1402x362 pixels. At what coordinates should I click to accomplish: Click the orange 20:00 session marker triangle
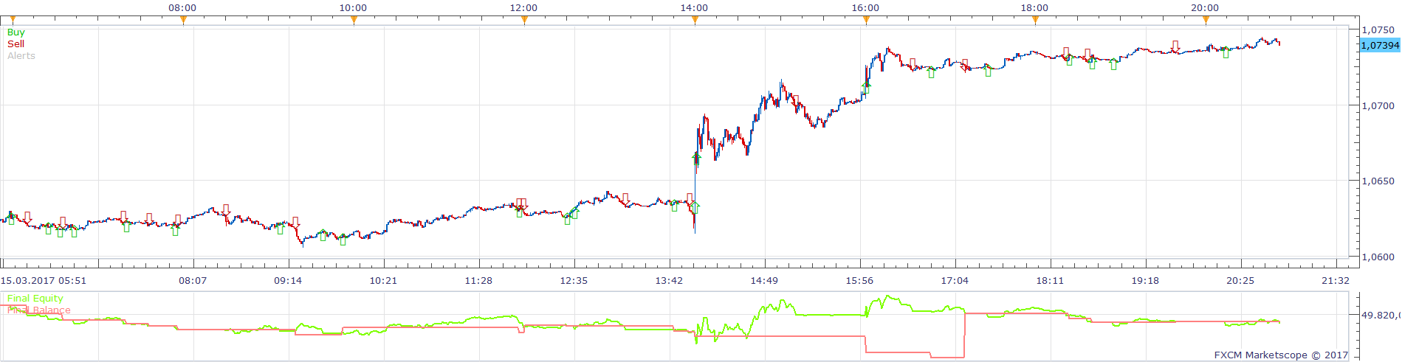pos(1206,21)
